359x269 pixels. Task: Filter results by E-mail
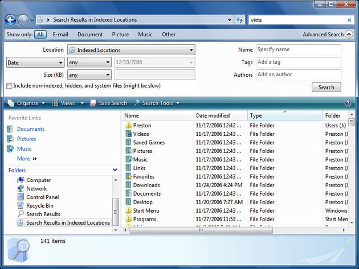tap(60, 35)
